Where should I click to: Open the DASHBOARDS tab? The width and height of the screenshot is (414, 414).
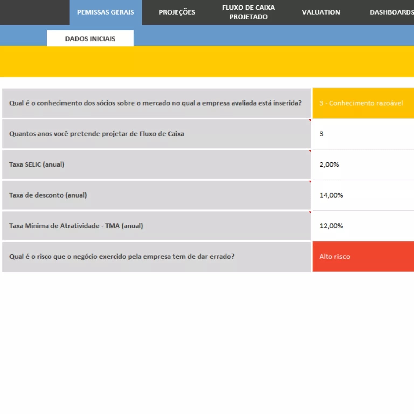click(x=391, y=12)
